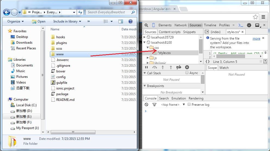270x151 pixels.
Task: Open the Rendering drawer tab
Action: tap(196, 98)
